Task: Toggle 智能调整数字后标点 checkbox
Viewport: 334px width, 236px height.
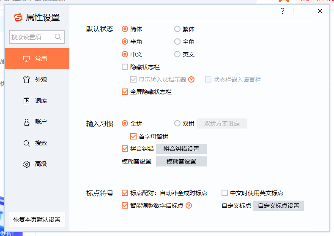Action: (x=125, y=205)
